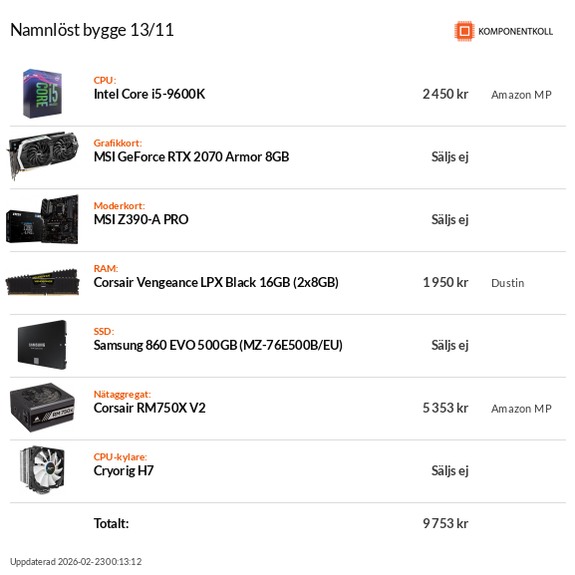This screenshot has height=575, width=575.
Task: Click the Komponentkoll orange chip logo
Action: 464,31
